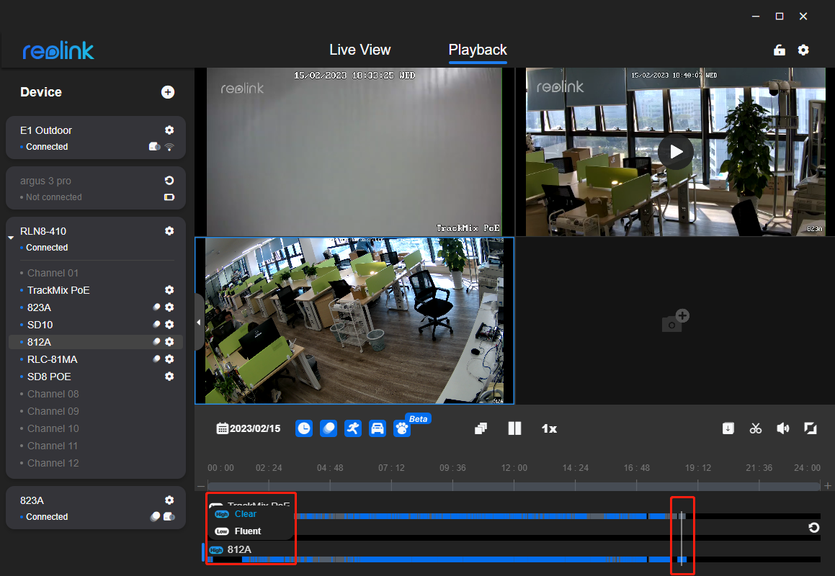
Task: Click the battery icon on argus 3 pro
Action: (169, 197)
